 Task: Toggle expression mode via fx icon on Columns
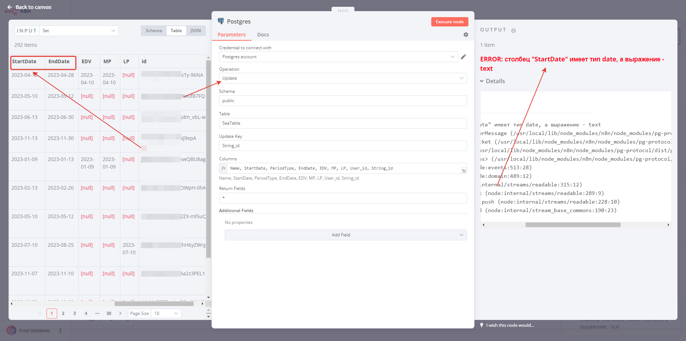[223, 168]
